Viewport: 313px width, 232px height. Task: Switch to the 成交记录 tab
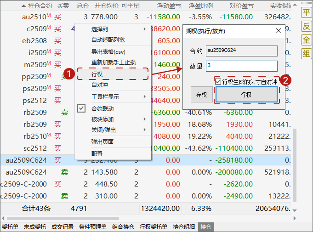click(62, 227)
